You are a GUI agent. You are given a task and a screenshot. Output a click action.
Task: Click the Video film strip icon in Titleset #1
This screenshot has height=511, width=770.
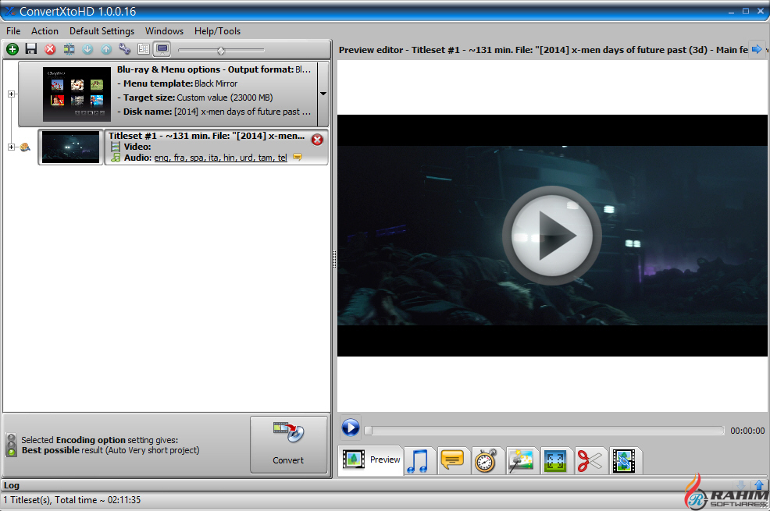coord(116,147)
